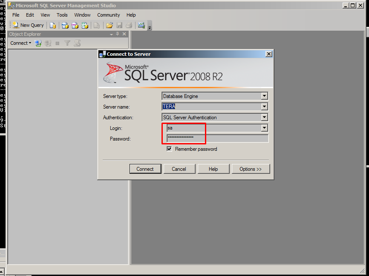Expand dialog with Options >> button

coord(251,169)
